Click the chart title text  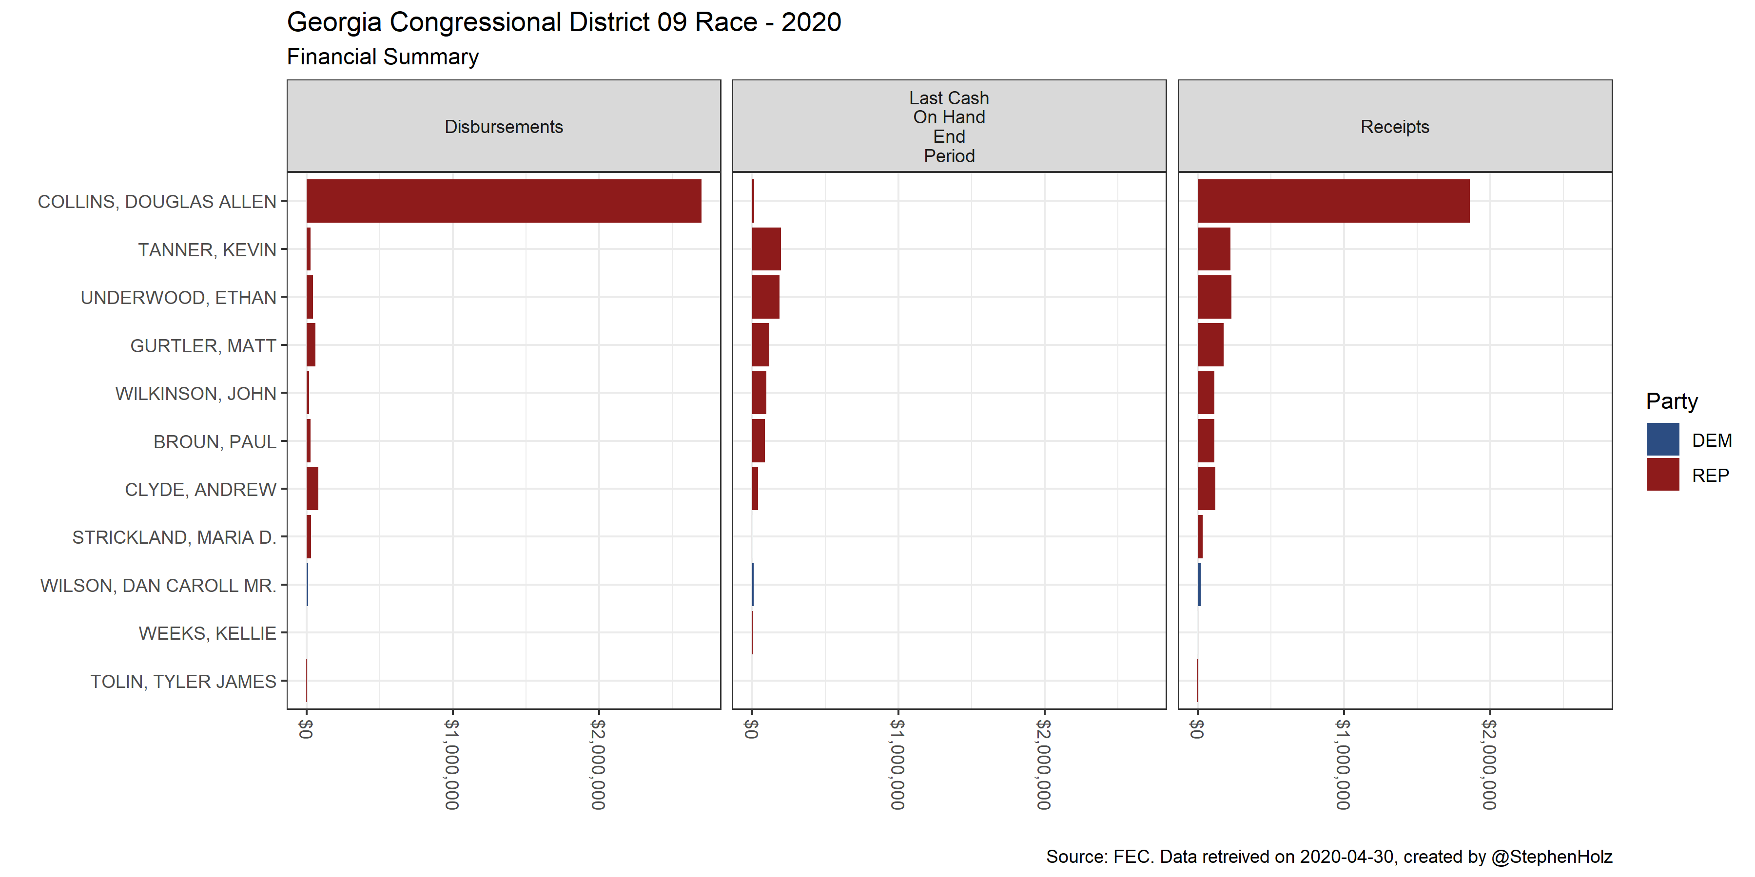pos(564,22)
